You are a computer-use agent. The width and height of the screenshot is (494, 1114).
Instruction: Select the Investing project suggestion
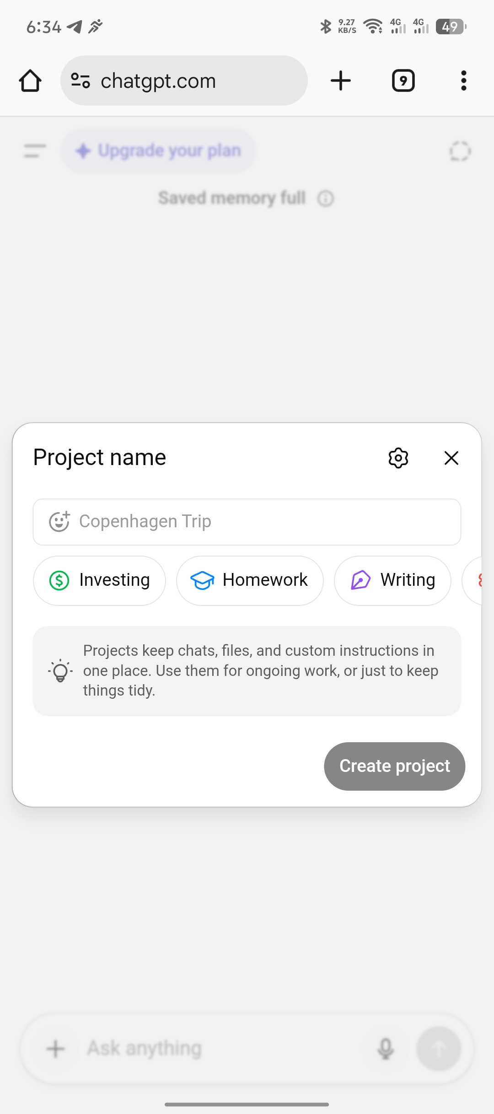coord(99,580)
